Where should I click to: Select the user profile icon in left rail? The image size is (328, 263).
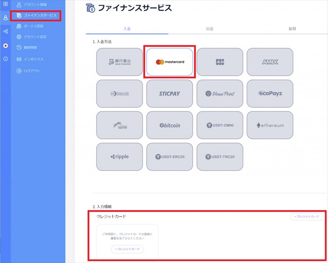tap(6, 18)
